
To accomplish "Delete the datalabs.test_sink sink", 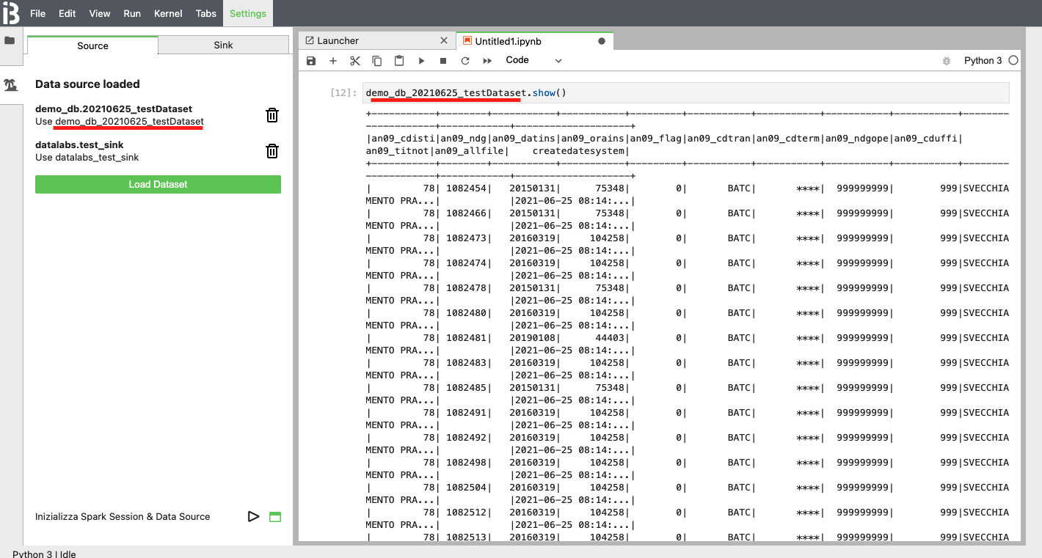I will point(272,151).
